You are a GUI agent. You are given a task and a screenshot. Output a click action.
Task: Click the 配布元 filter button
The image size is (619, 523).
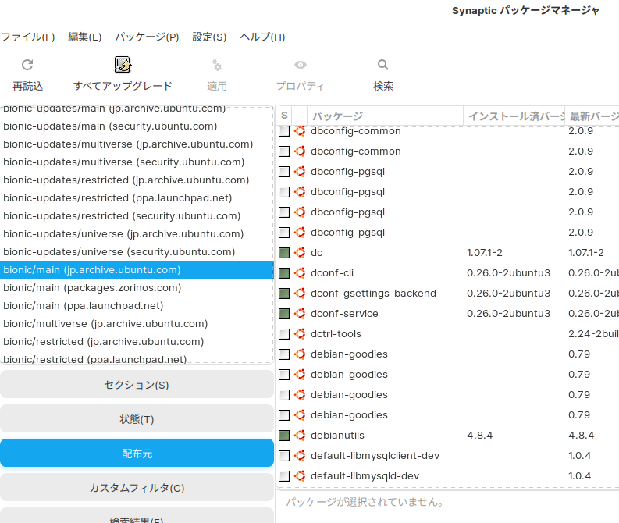(137, 453)
